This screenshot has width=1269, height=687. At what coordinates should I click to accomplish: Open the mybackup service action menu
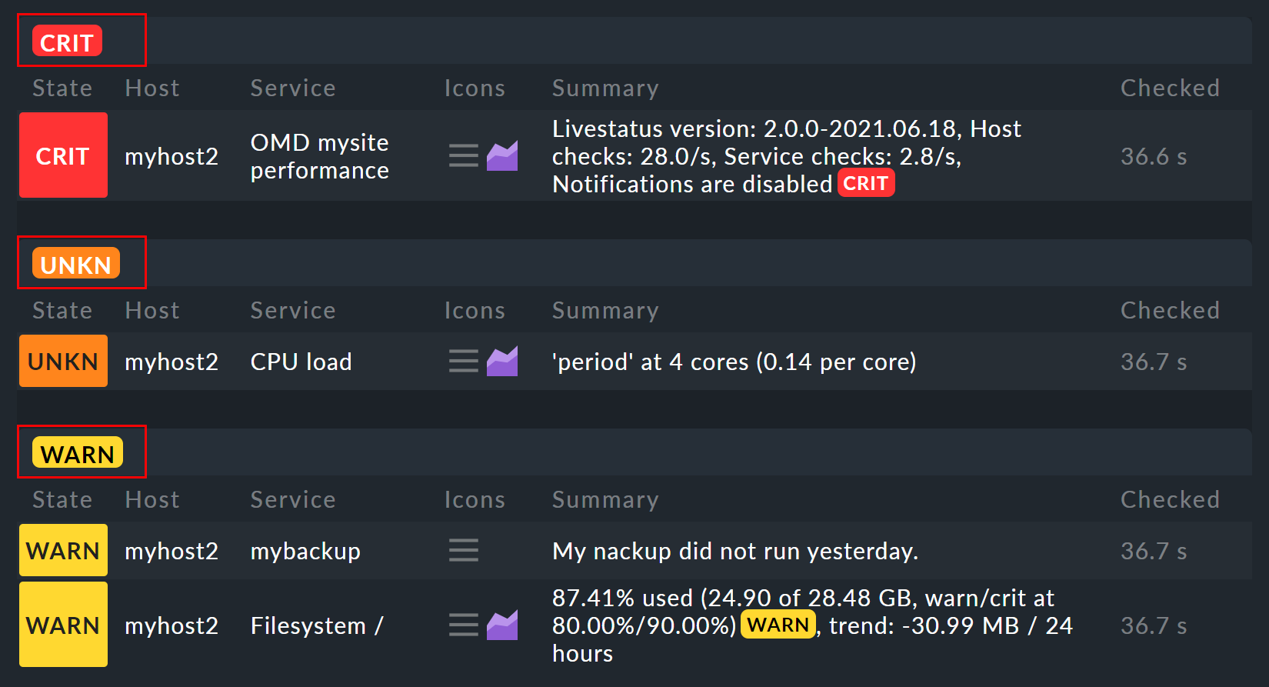click(463, 551)
